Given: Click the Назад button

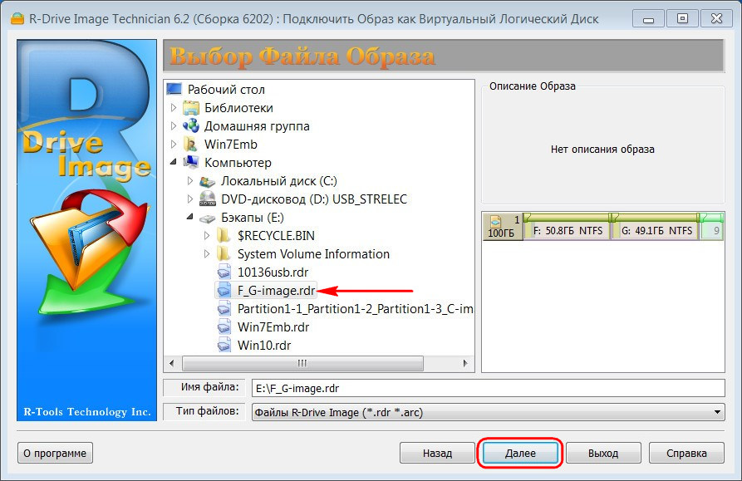Looking at the screenshot, I should pos(437,453).
